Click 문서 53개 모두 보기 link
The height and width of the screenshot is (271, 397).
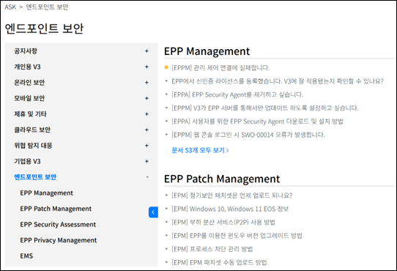pos(200,150)
